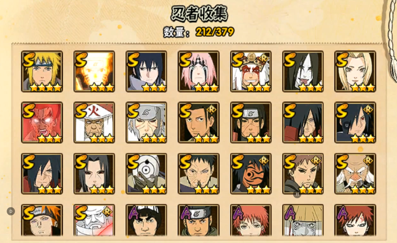Choose the blonde Tsunade ninja card
Image resolution: width=397 pixels, height=243 pixels.
(x=355, y=71)
